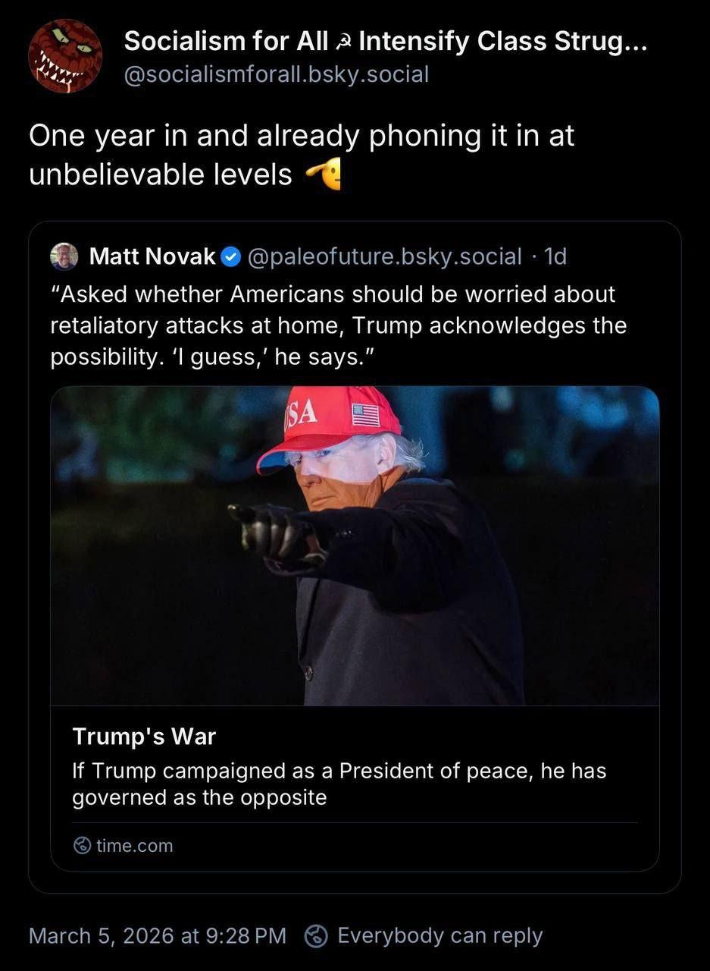
Task: Open the Socialism for All profile avatar
Action: click(x=65, y=56)
